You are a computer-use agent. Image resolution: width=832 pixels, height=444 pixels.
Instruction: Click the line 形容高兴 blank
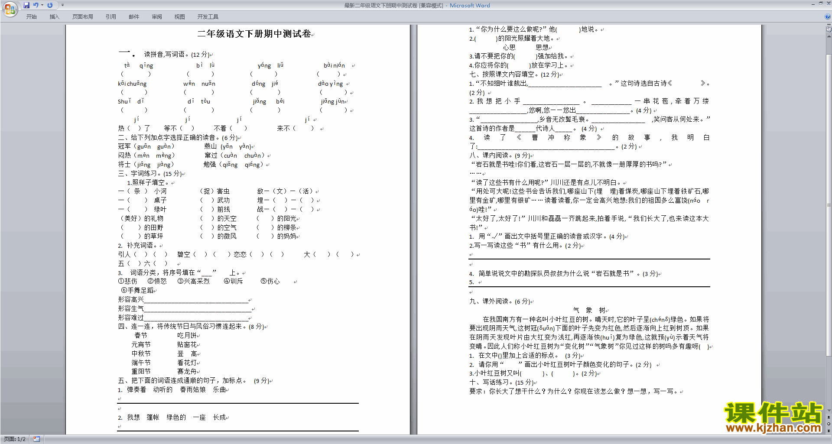[x=183, y=300]
